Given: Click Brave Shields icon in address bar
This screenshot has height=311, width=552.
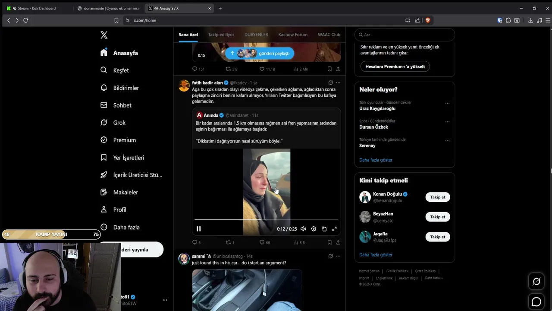Looking at the screenshot, I should [x=428, y=20].
